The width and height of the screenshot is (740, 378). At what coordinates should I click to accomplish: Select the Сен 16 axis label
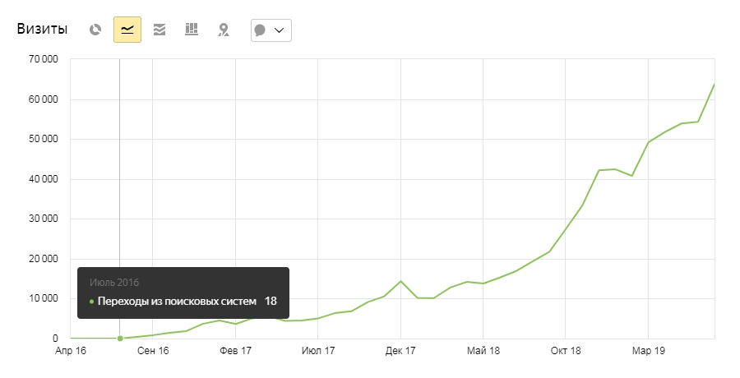[x=153, y=351]
